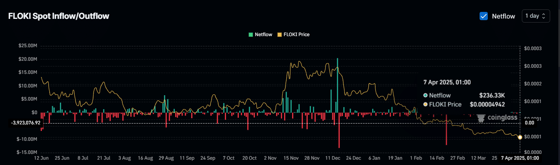Hide the Netflow series via legend label
Viewport: 560px width, 165px height.
coord(263,35)
